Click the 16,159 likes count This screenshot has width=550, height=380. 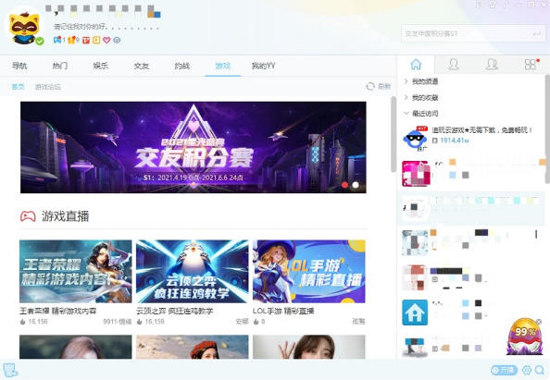(x=155, y=322)
